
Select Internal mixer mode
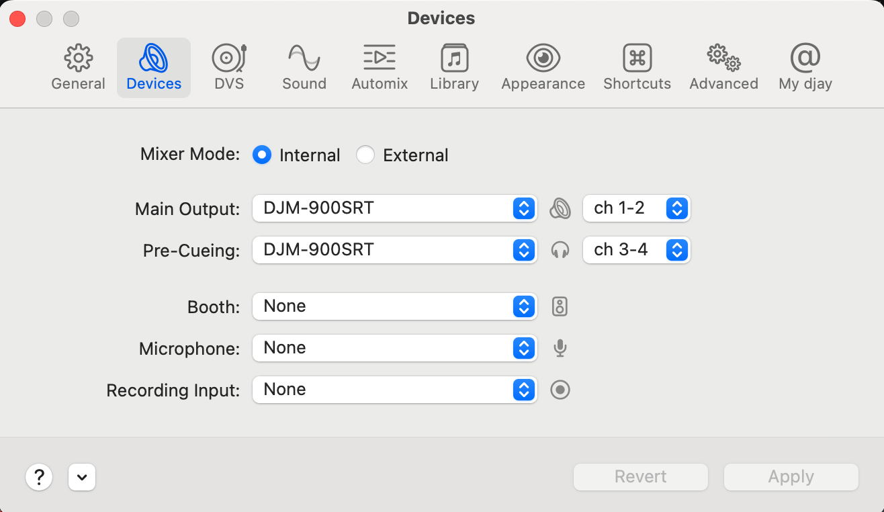262,155
